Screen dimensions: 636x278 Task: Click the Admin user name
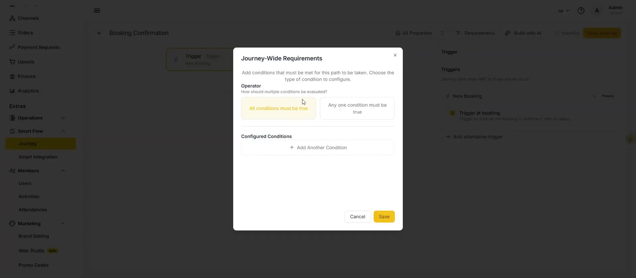tap(615, 8)
